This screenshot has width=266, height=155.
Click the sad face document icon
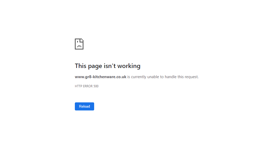pos(79,44)
